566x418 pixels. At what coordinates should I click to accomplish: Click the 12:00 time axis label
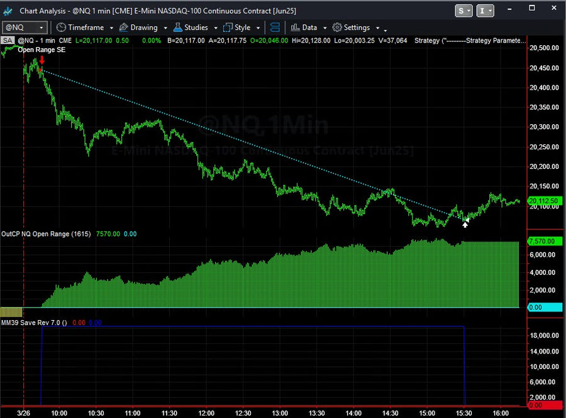(206, 414)
